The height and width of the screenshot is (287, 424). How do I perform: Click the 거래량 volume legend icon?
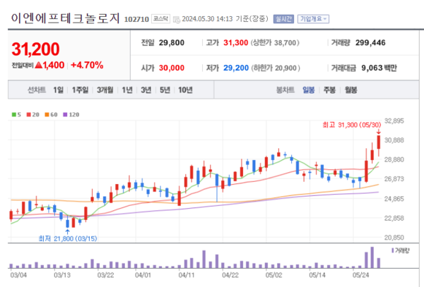pyautogui.click(x=401, y=250)
